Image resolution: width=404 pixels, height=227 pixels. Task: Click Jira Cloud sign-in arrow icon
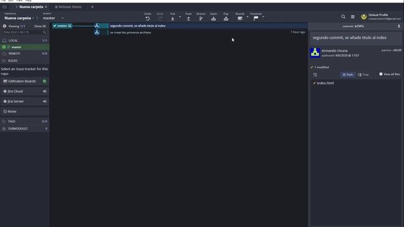pos(45,91)
